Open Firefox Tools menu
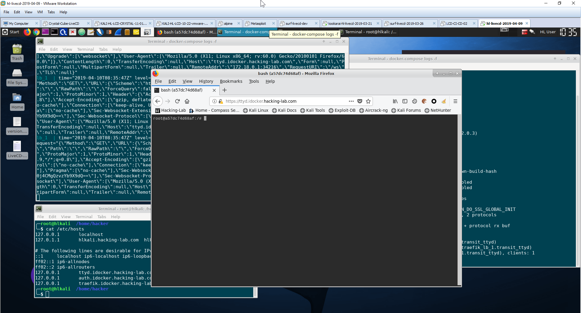Screen dimensions: 581x313 tap(254, 81)
